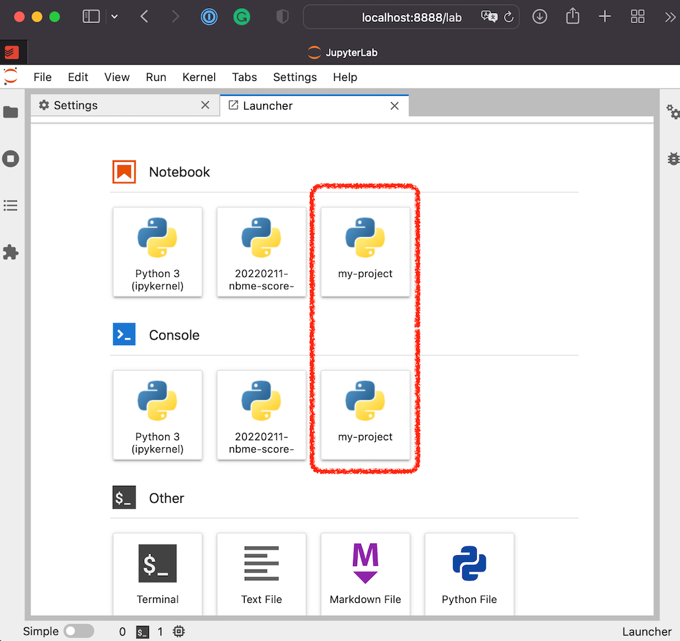Screen dimensions: 680x641
Task: Close the Launcher tab
Action: pos(394,106)
